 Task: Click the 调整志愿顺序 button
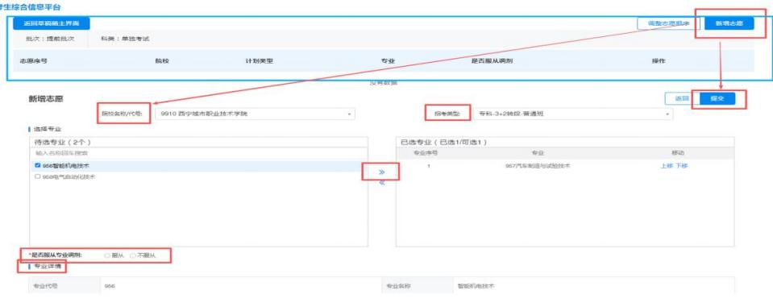[x=668, y=23]
